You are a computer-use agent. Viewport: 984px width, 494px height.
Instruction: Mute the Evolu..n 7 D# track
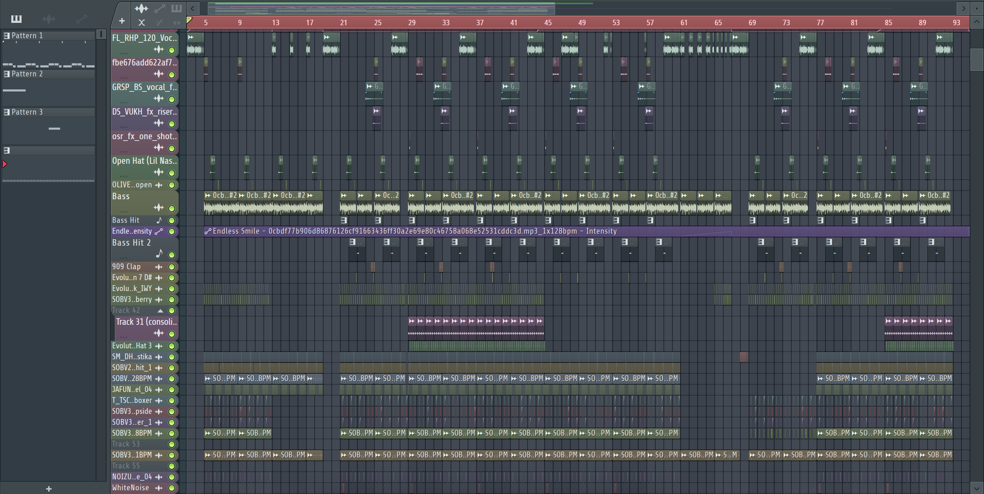pyautogui.click(x=172, y=278)
